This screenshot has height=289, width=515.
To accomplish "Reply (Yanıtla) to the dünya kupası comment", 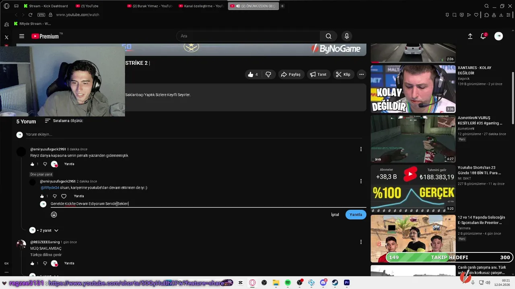I will [69, 164].
